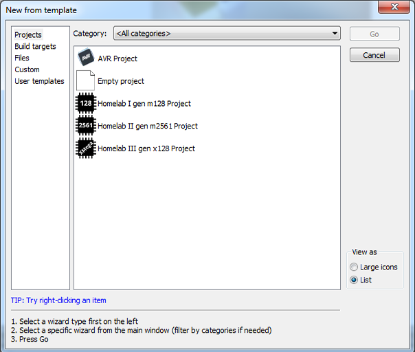Select the Empty project text label
Image resolution: width=415 pixels, height=352 pixels.
[121, 81]
